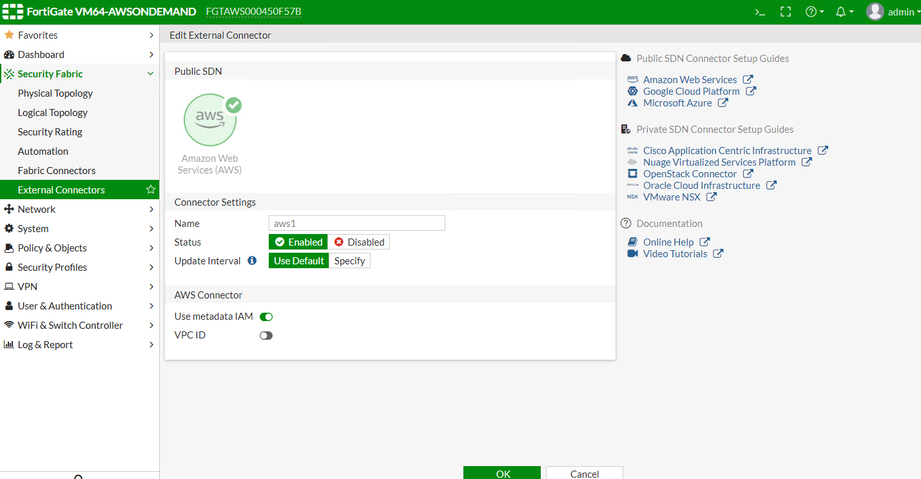Open Amazon Web Services setup guide

click(x=690, y=79)
